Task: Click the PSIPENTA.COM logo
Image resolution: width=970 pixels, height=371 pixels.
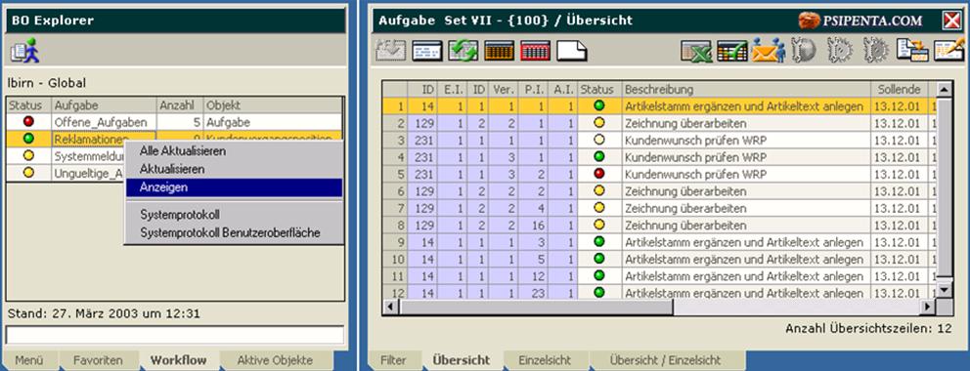Action: (860, 21)
